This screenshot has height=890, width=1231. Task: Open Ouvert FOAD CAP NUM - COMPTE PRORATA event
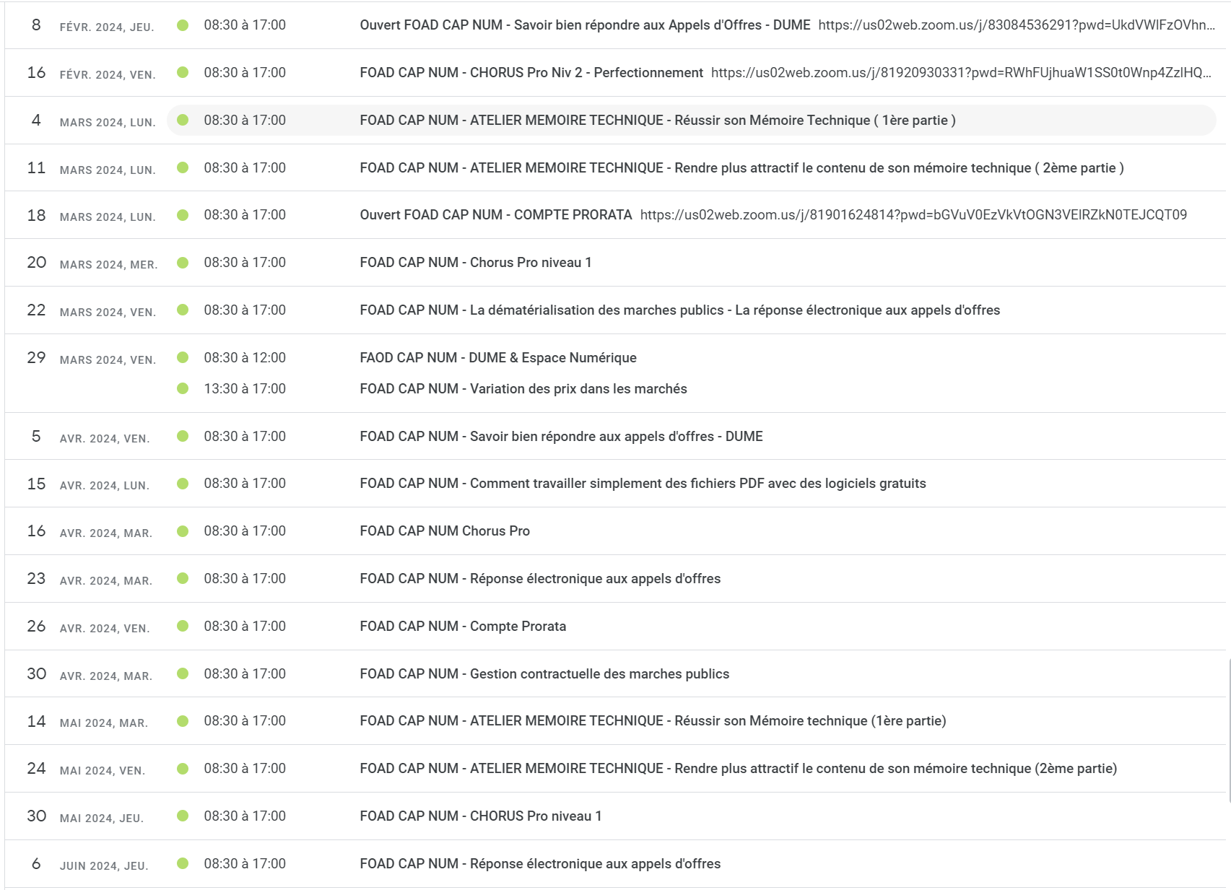coord(496,215)
